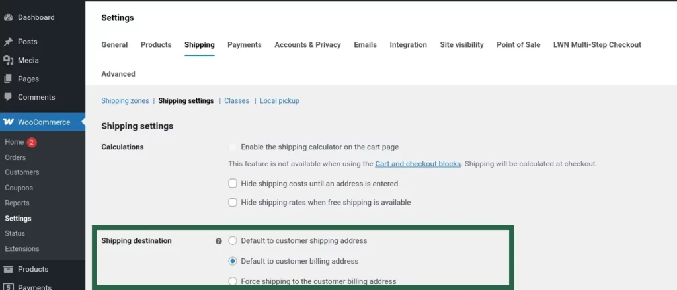The image size is (677, 290).
Task: Enable hide shipping costs until address entered
Action: [x=233, y=184]
